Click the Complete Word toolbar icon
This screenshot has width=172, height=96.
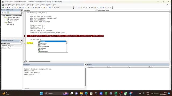(87, 7)
